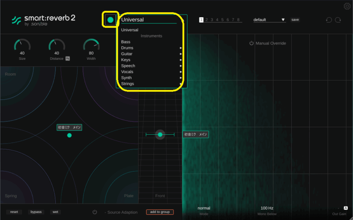
Task: Open the default preset dropdown
Action: tap(270, 20)
